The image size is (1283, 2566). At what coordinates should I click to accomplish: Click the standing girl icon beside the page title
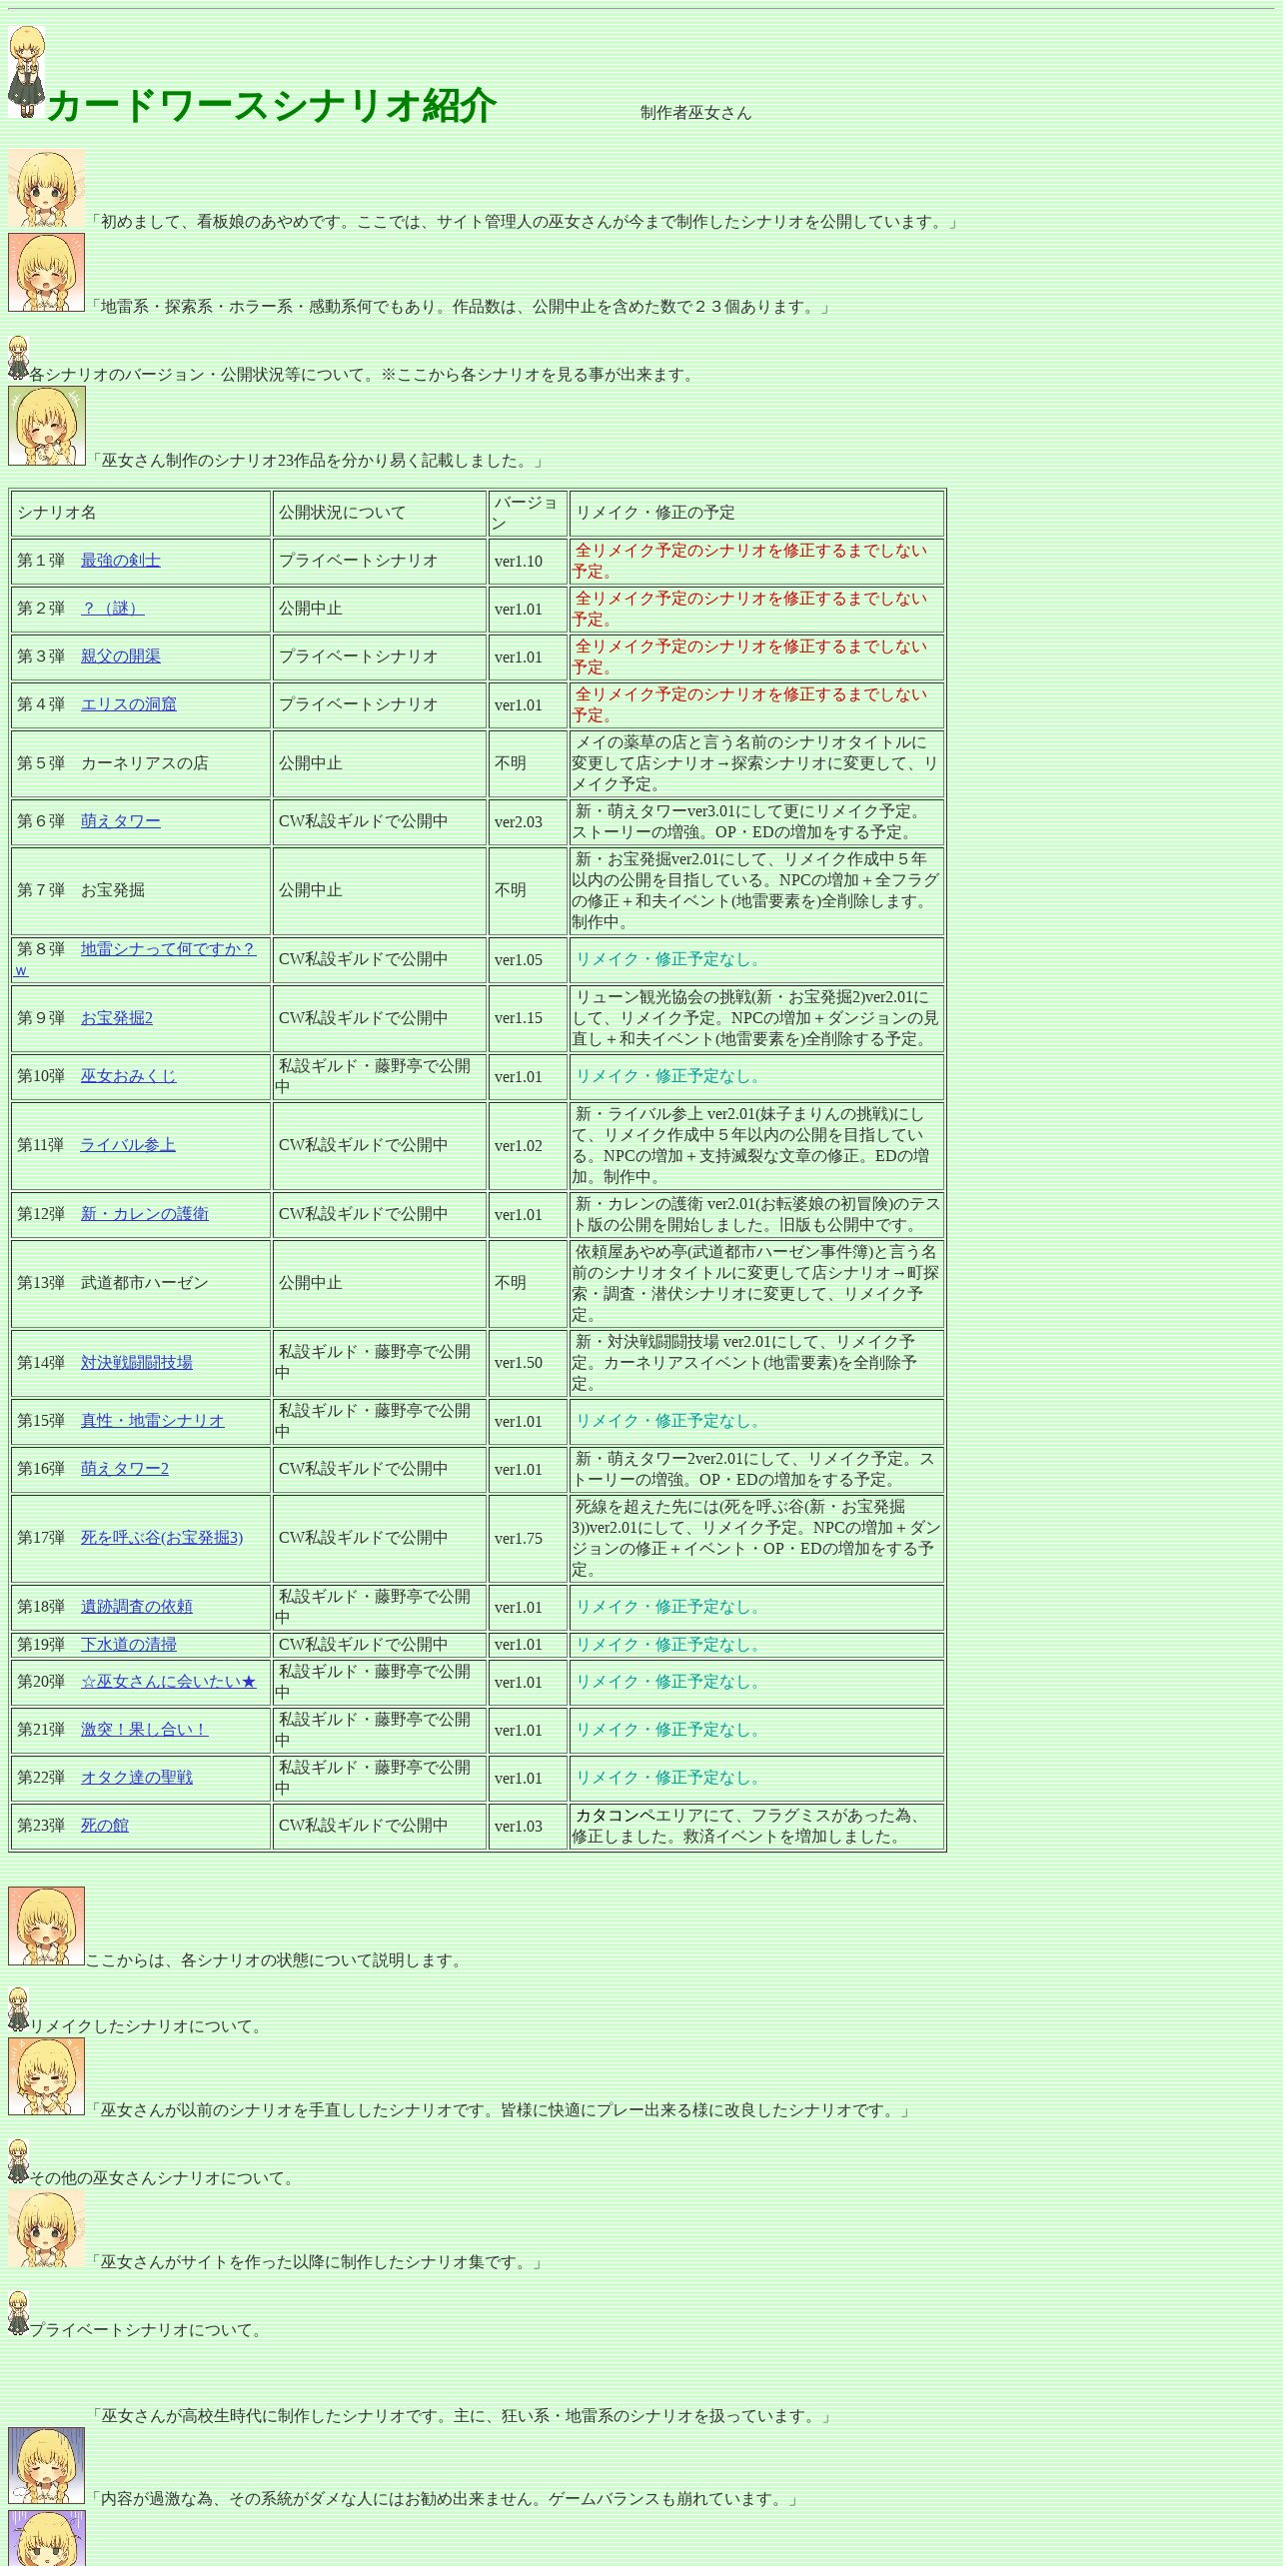point(26,72)
